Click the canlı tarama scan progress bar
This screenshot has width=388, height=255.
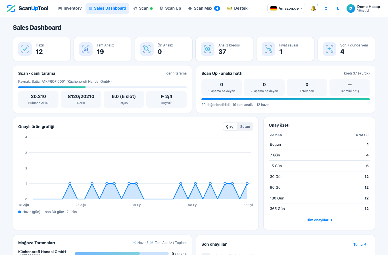102,87
